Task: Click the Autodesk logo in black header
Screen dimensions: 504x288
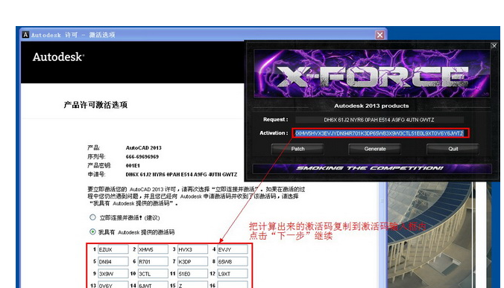Action: 58,57
